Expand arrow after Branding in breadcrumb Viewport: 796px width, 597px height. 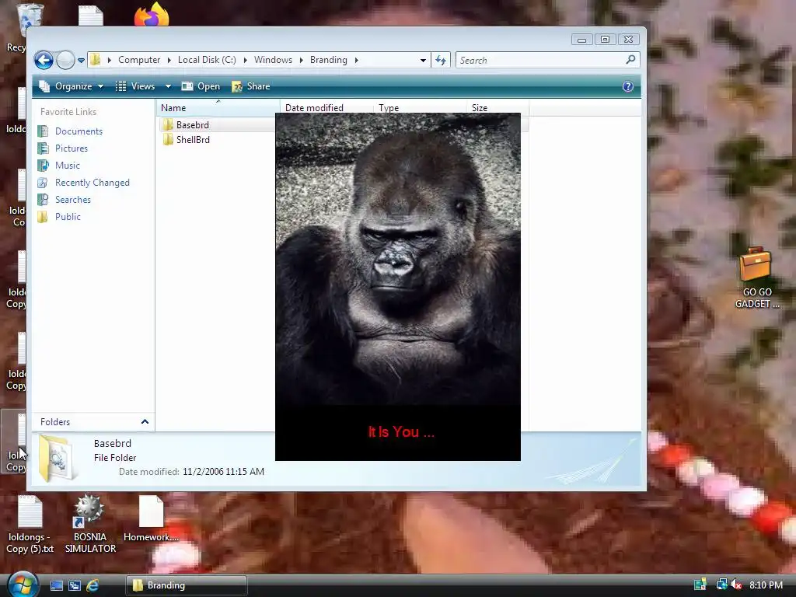(x=356, y=60)
